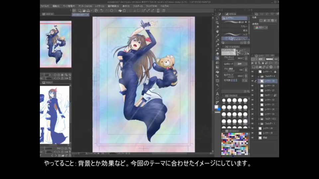Select the Hand (move canvas) tool
The width and height of the screenshot is (319, 179).
pyautogui.click(x=217, y=31)
